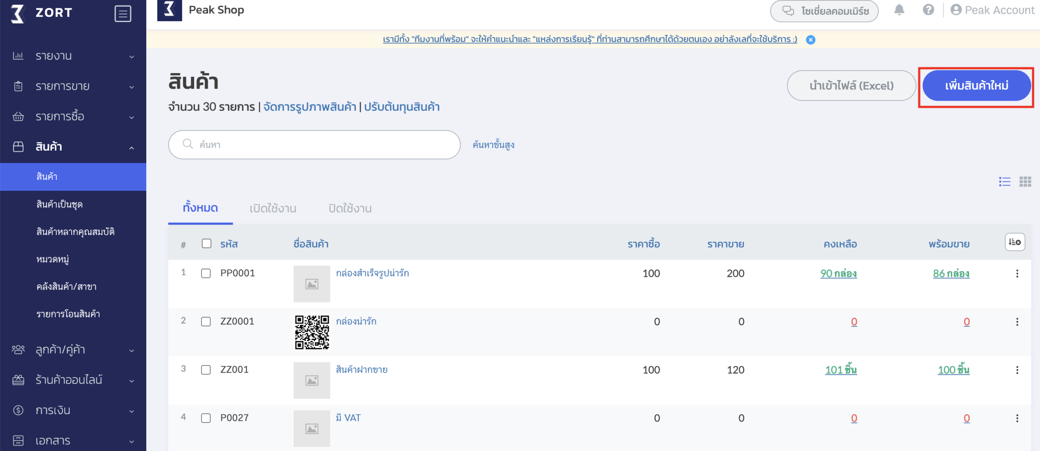This screenshot has width=1040, height=451.
Task: Click the column sort settings icon
Action: click(x=1014, y=243)
